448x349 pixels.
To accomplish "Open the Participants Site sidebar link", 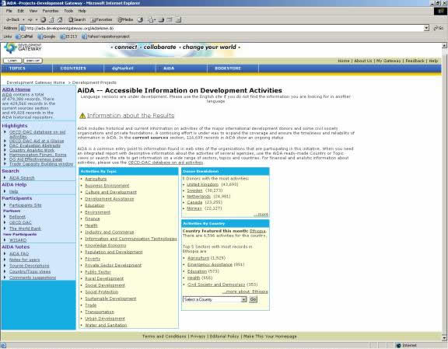I will 25,205.
